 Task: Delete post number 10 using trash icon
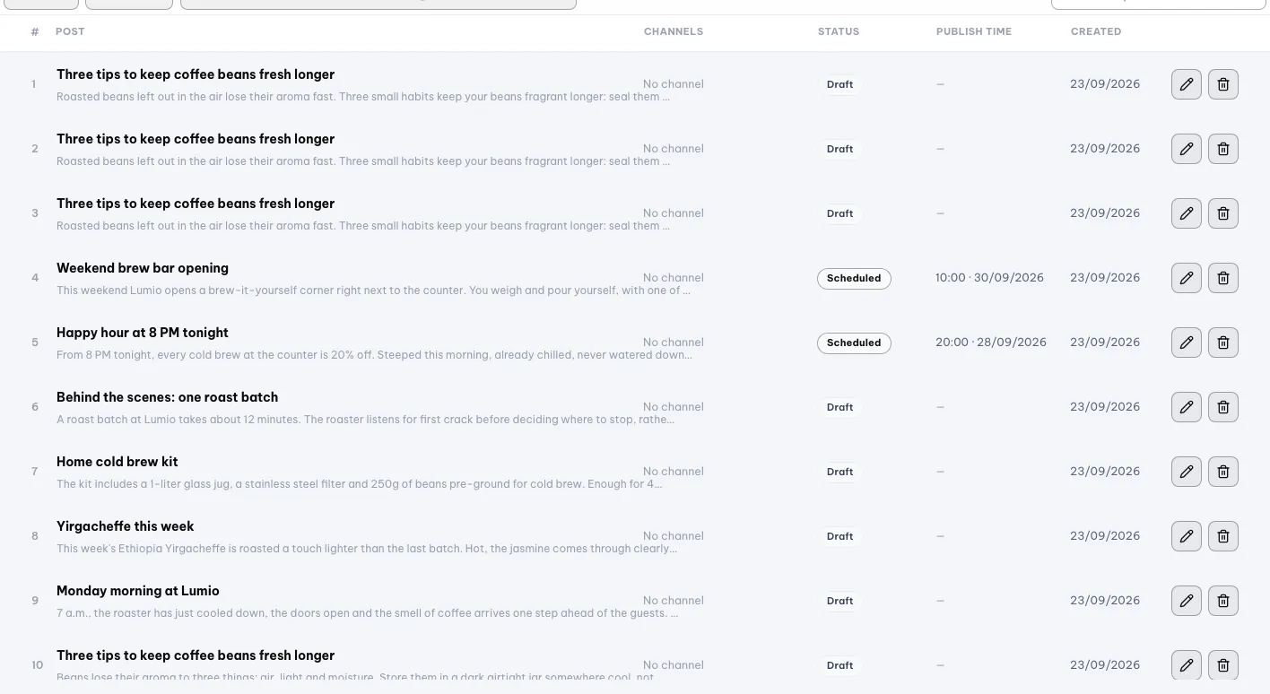(x=1223, y=665)
